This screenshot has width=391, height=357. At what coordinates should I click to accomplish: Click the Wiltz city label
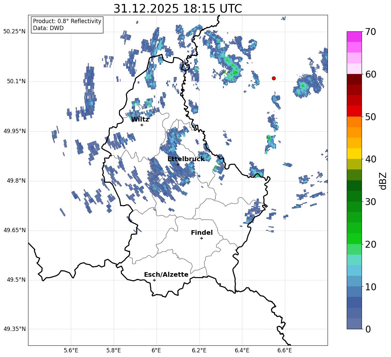tap(140, 120)
